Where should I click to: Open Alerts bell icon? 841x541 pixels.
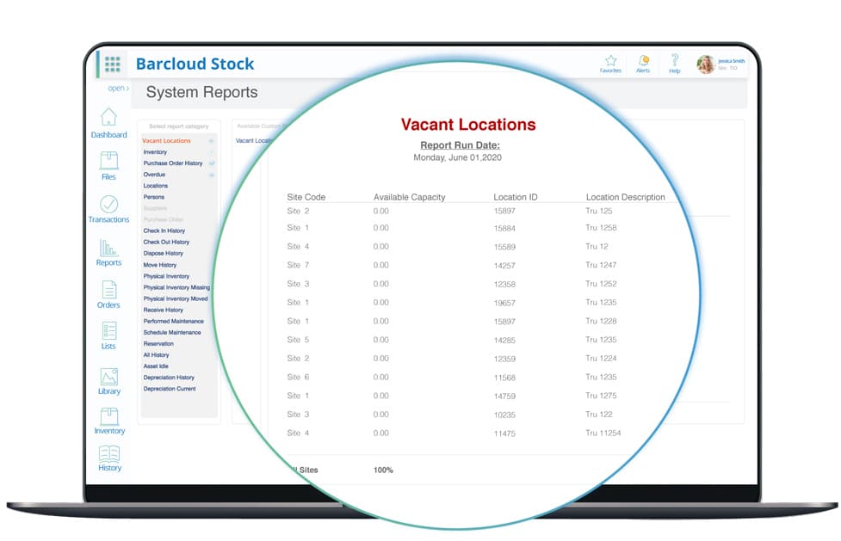coord(643,64)
